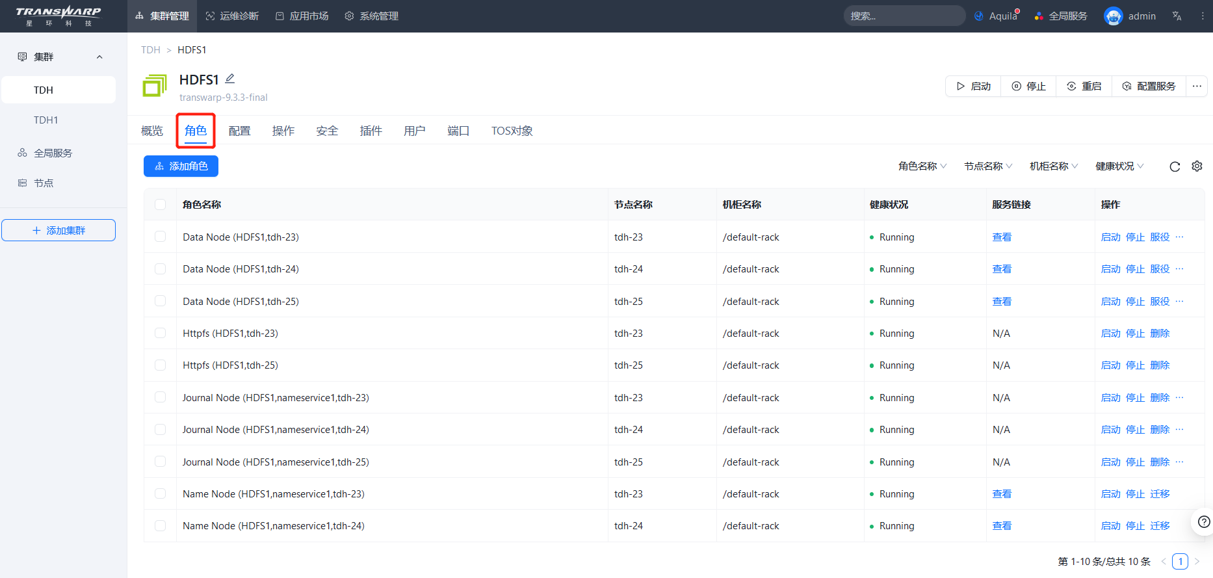Go to previous page arrow
This screenshot has width=1213, height=578.
pos(1164,561)
